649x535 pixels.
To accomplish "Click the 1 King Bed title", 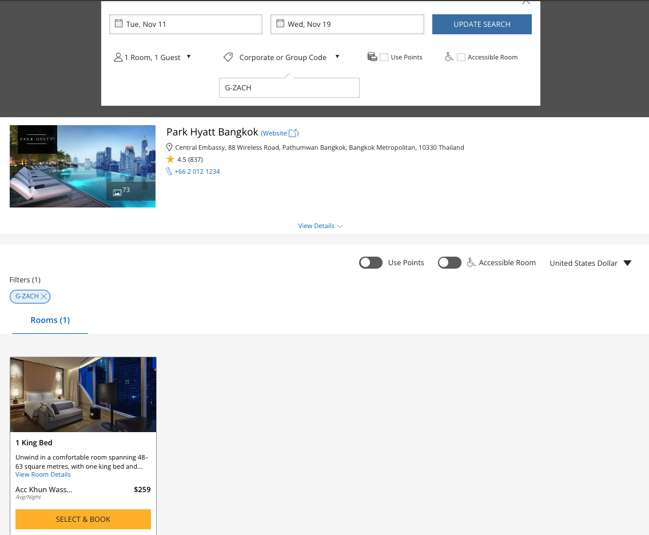I will point(34,443).
